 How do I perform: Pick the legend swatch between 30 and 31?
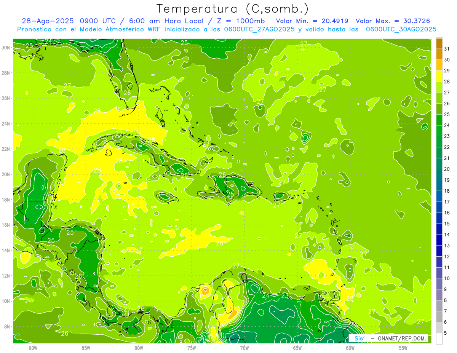click(439, 54)
